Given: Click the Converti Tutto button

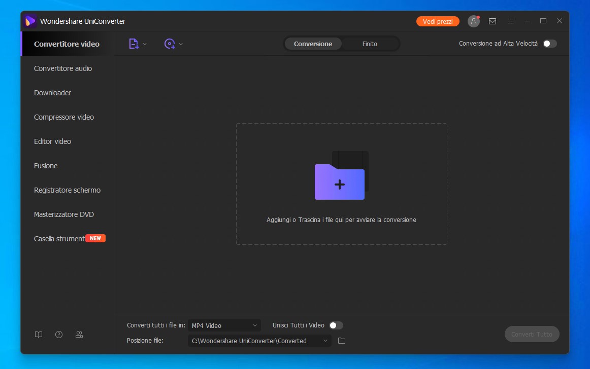Looking at the screenshot, I should (532, 334).
